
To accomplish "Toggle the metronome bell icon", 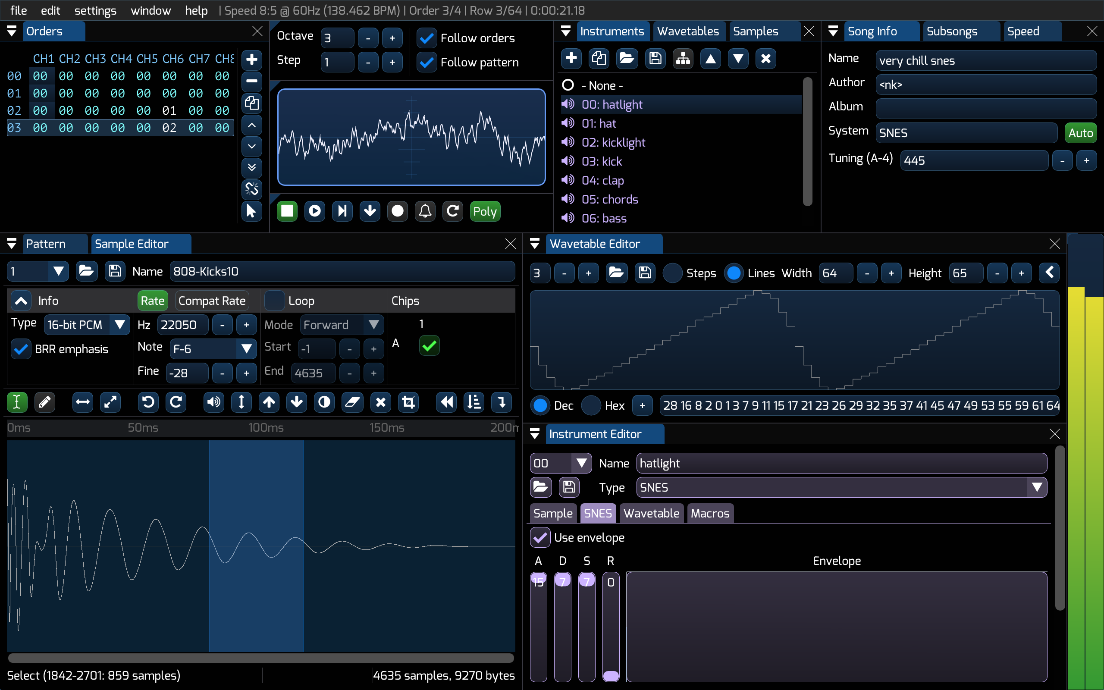I will (425, 211).
